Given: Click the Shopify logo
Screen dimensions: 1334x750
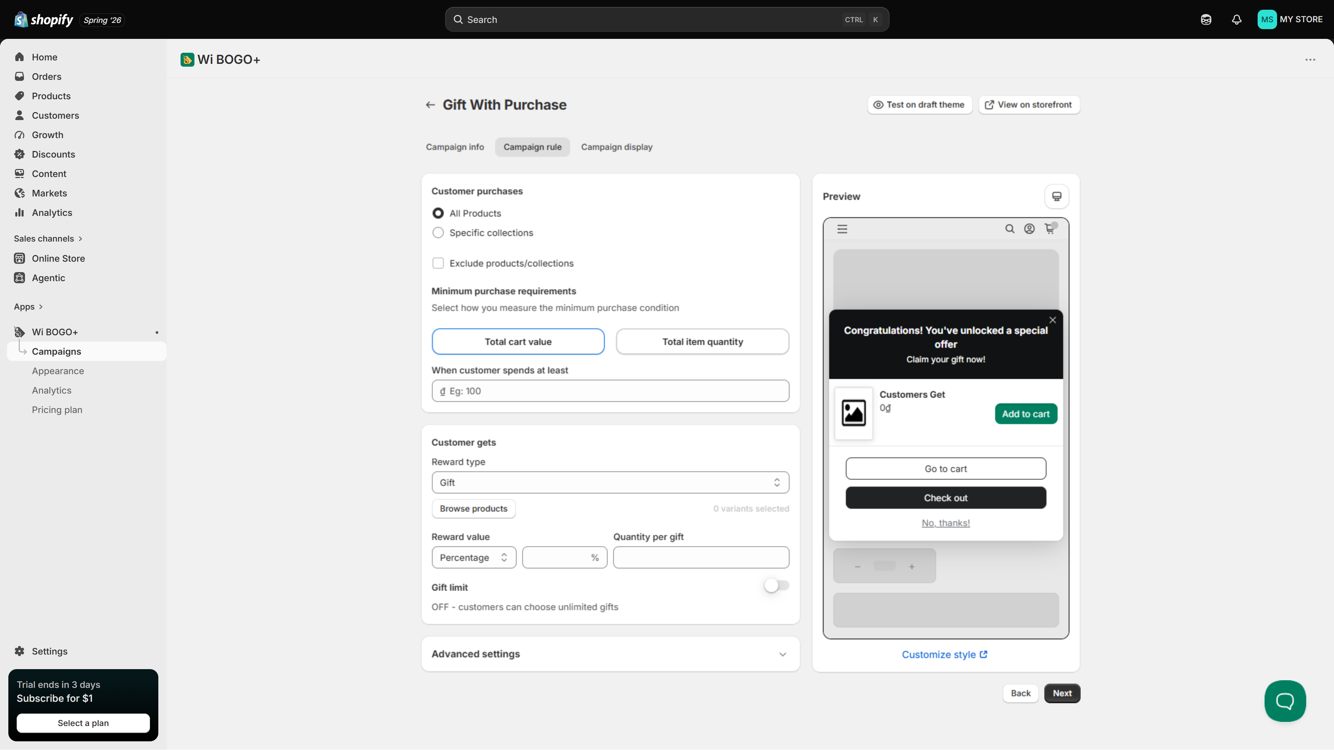Looking at the screenshot, I should 43,20.
